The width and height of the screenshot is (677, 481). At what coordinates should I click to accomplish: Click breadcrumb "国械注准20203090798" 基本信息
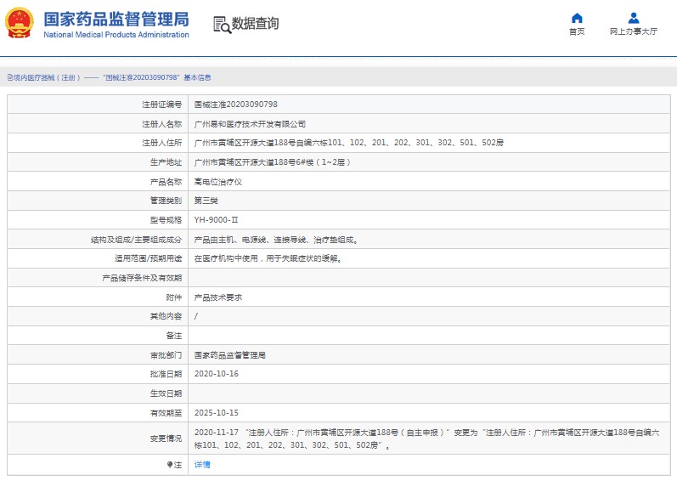pos(157,77)
